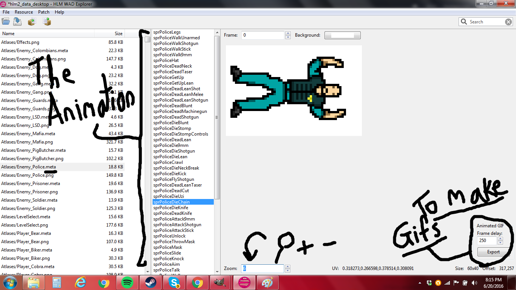Select Atlases/Enemy_Police.png file

click(62, 175)
